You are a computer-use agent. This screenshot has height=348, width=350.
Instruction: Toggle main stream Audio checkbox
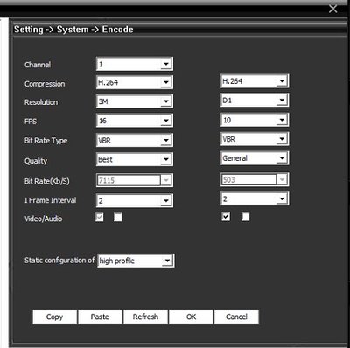(x=118, y=217)
